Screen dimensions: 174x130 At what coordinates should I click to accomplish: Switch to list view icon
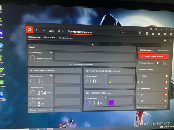point(165,40)
